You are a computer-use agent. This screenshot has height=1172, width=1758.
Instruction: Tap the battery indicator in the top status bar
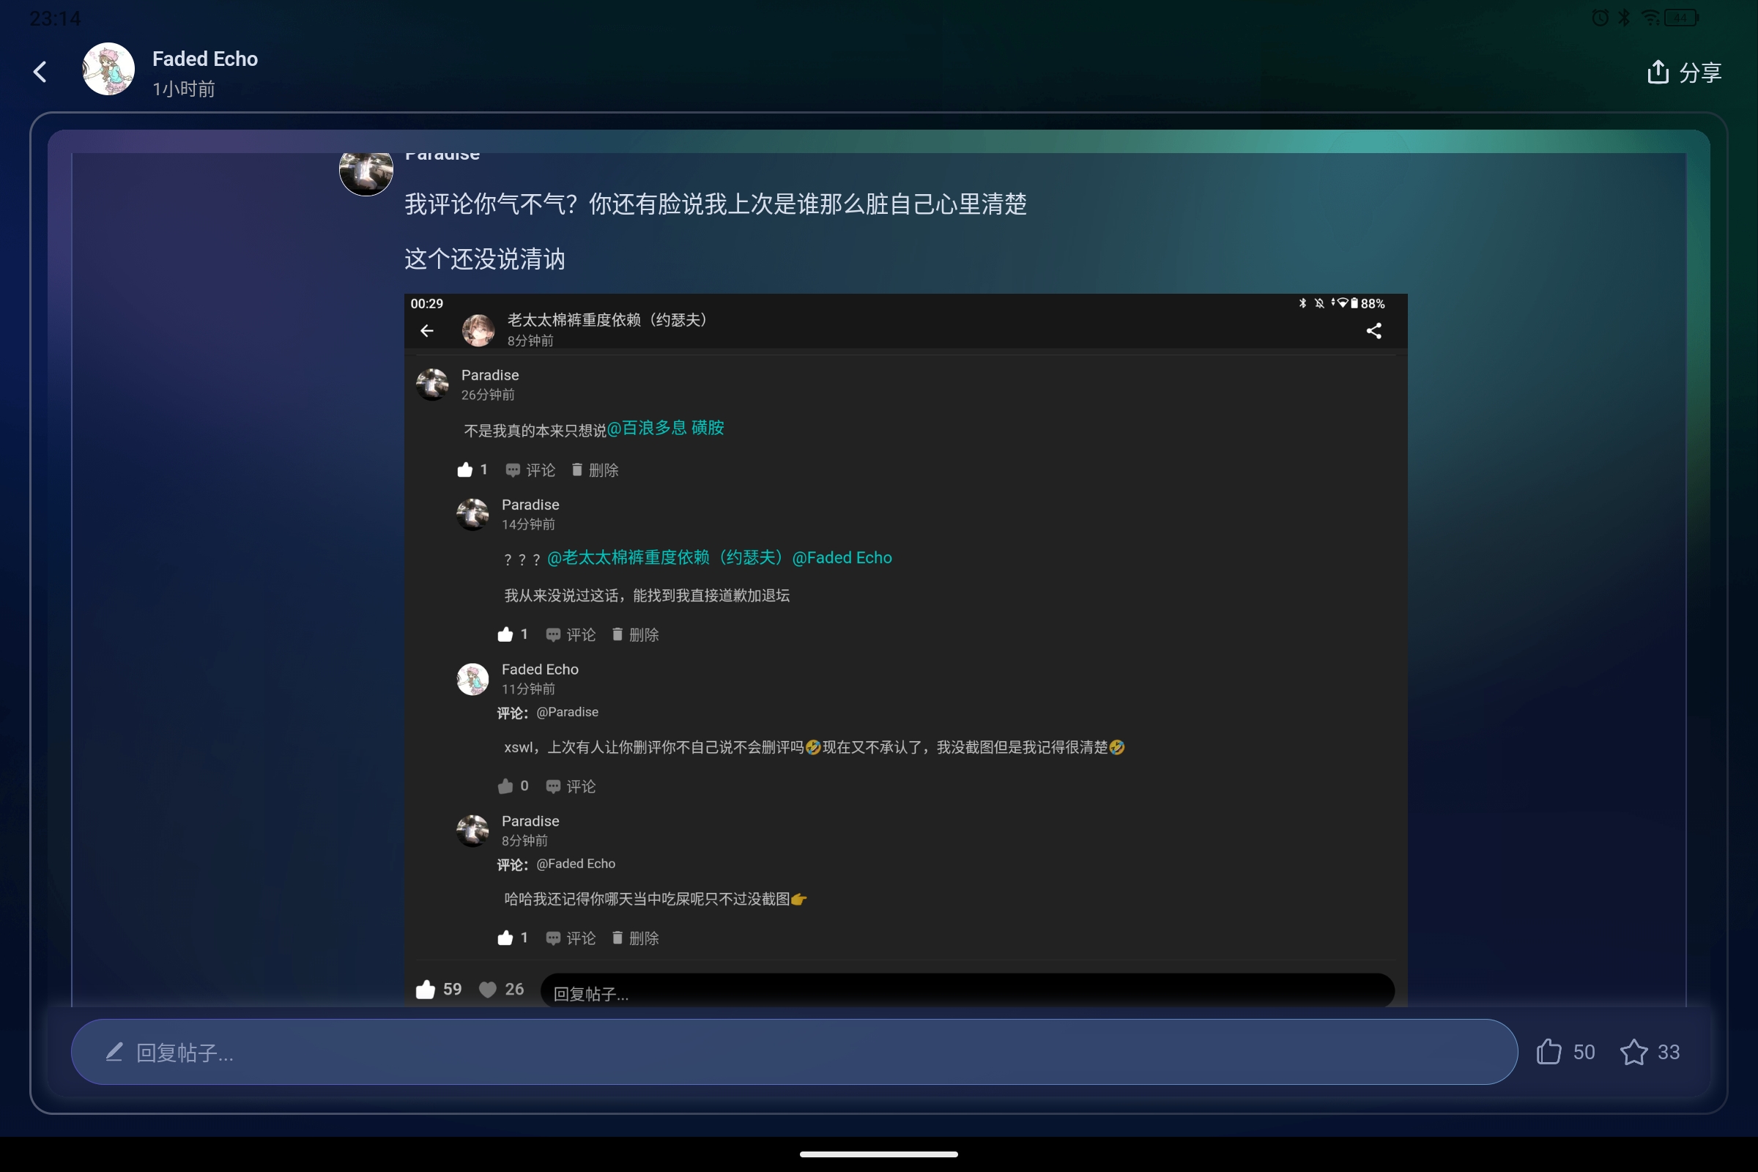(1682, 18)
